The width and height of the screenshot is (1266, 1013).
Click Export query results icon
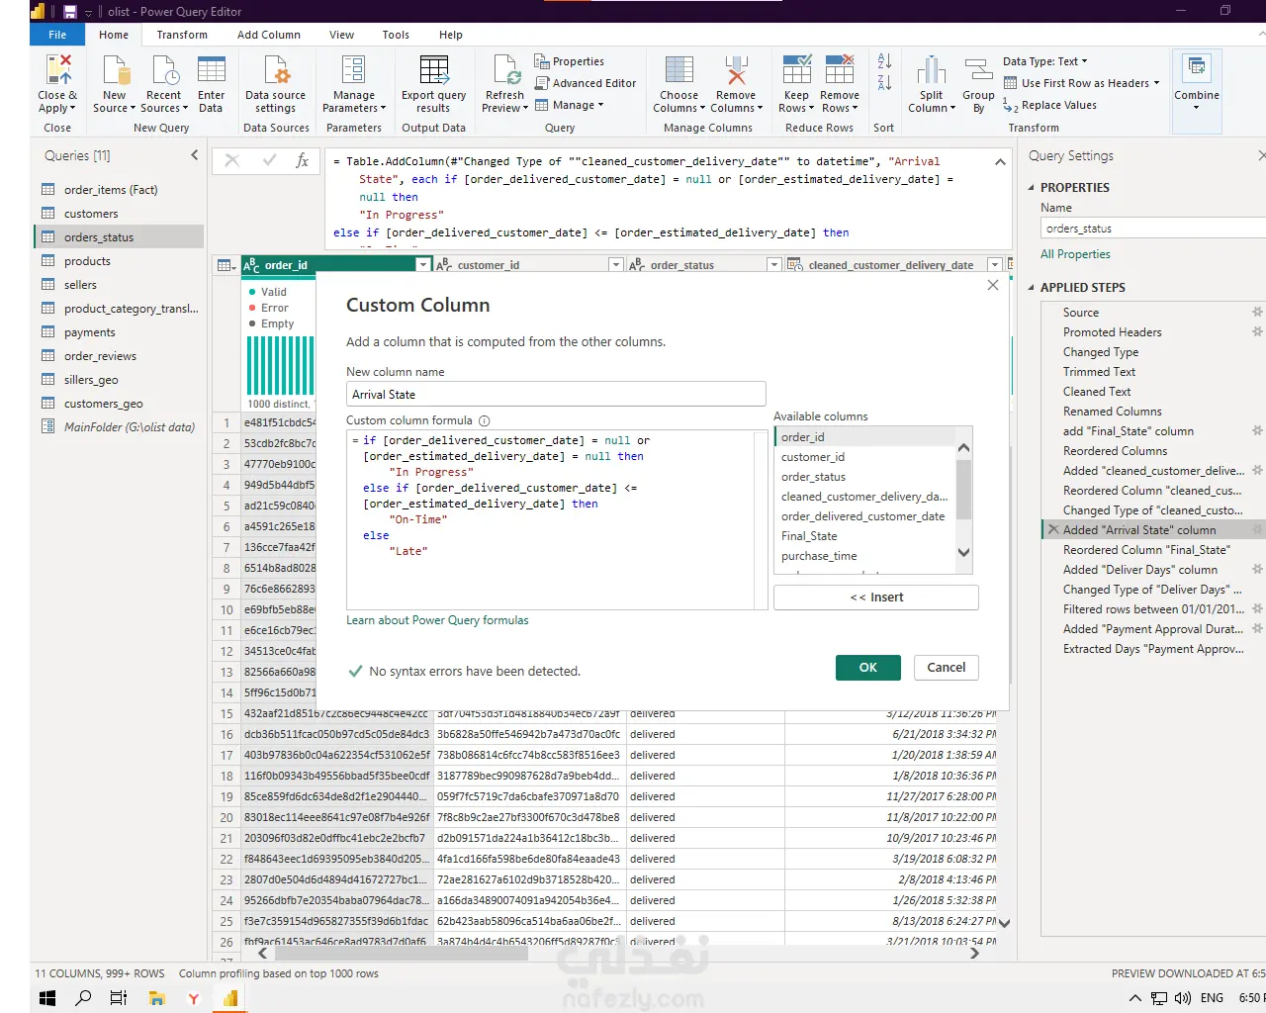click(x=433, y=70)
